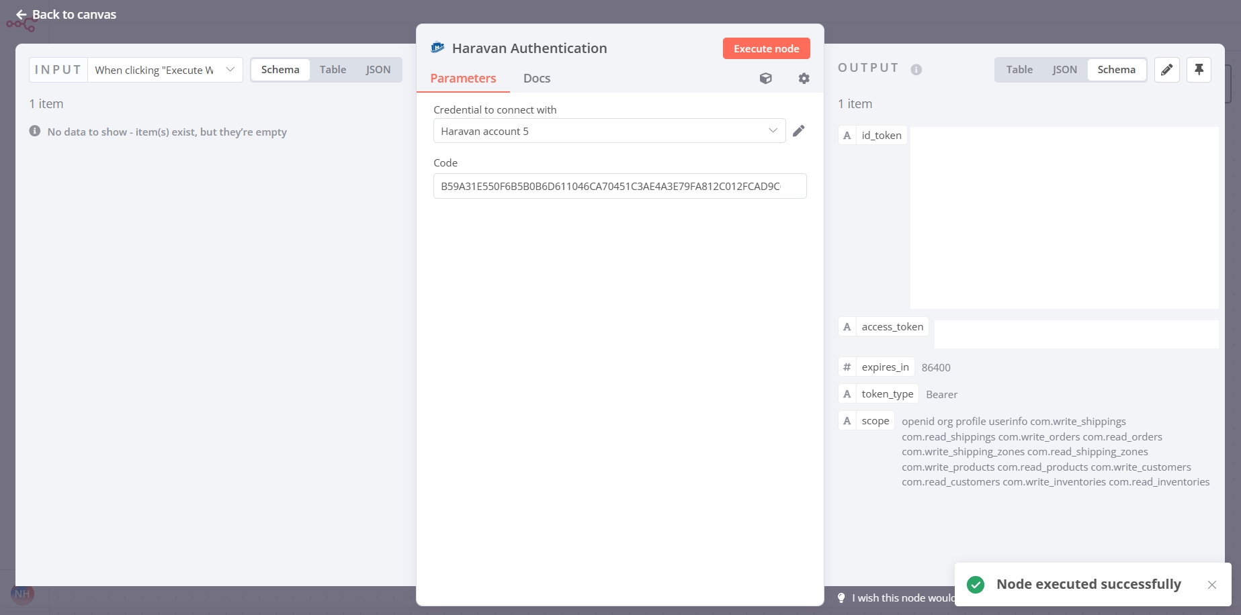Switch input view to JSON

click(378, 70)
